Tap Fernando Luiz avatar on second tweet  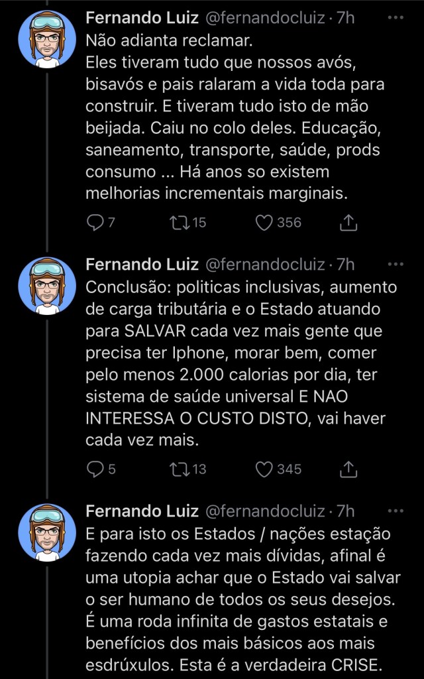[47, 286]
